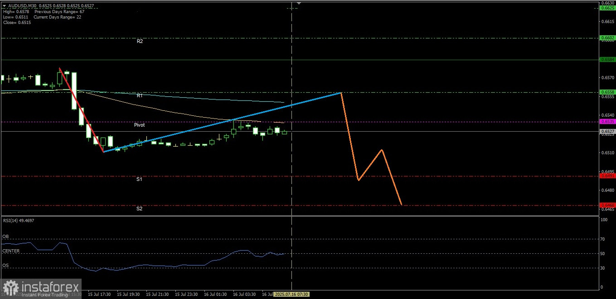Select the red 0.6491 S1 price label
The height and width of the screenshot is (299, 616).
(607, 176)
